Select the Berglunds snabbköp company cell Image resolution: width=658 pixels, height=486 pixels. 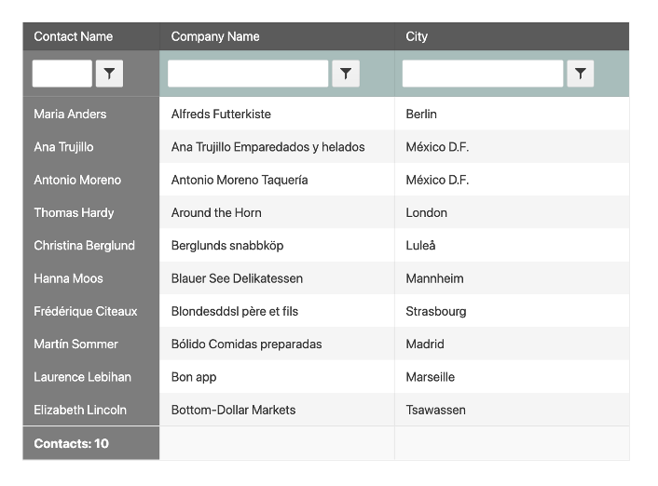(227, 246)
